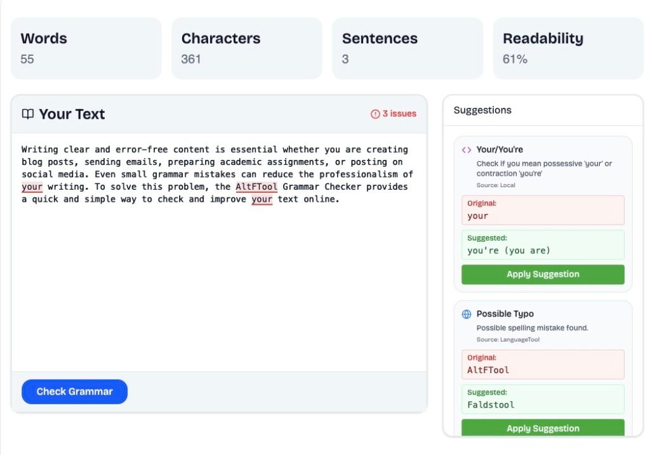Click the 3 issues indicator text
Image resolution: width=650 pixels, height=455 pixels.
[399, 114]
